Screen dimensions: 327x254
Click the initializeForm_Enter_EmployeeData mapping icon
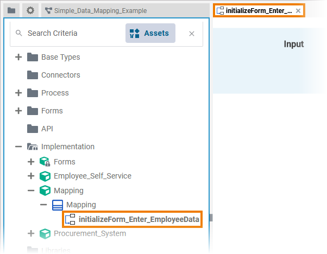tap(70, 219)
